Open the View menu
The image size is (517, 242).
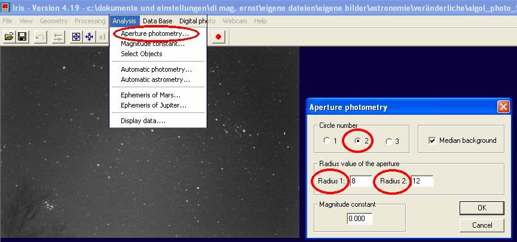point(26,21)
